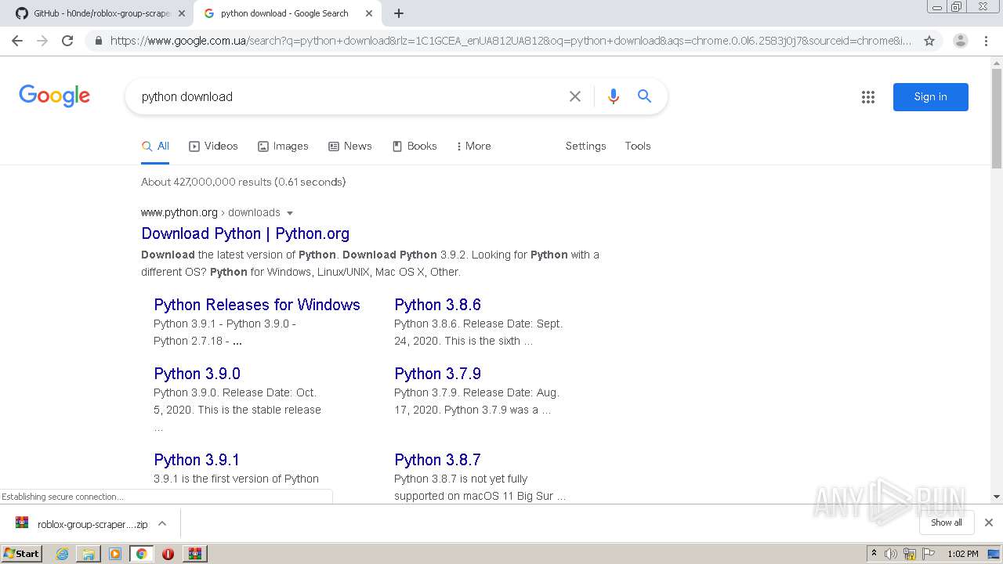
Task: Open the Chrome profile avatar
Action: 960,41
